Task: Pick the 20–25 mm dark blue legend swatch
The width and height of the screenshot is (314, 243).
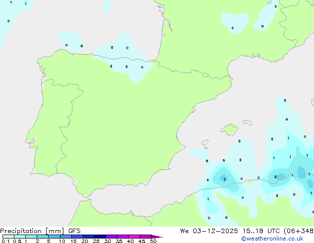Action: (x=89, y=237)
